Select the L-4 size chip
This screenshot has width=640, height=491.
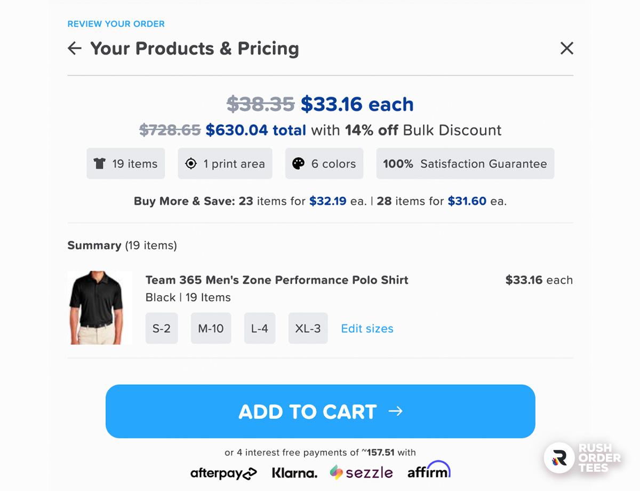pos(260,329)
